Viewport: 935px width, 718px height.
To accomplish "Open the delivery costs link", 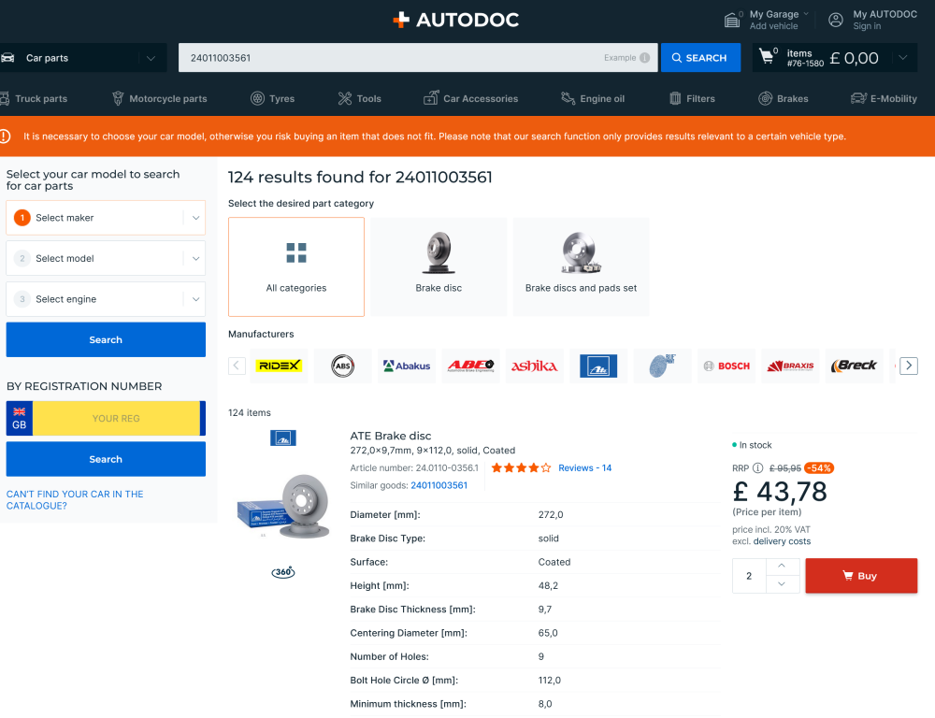I will 782,541.
